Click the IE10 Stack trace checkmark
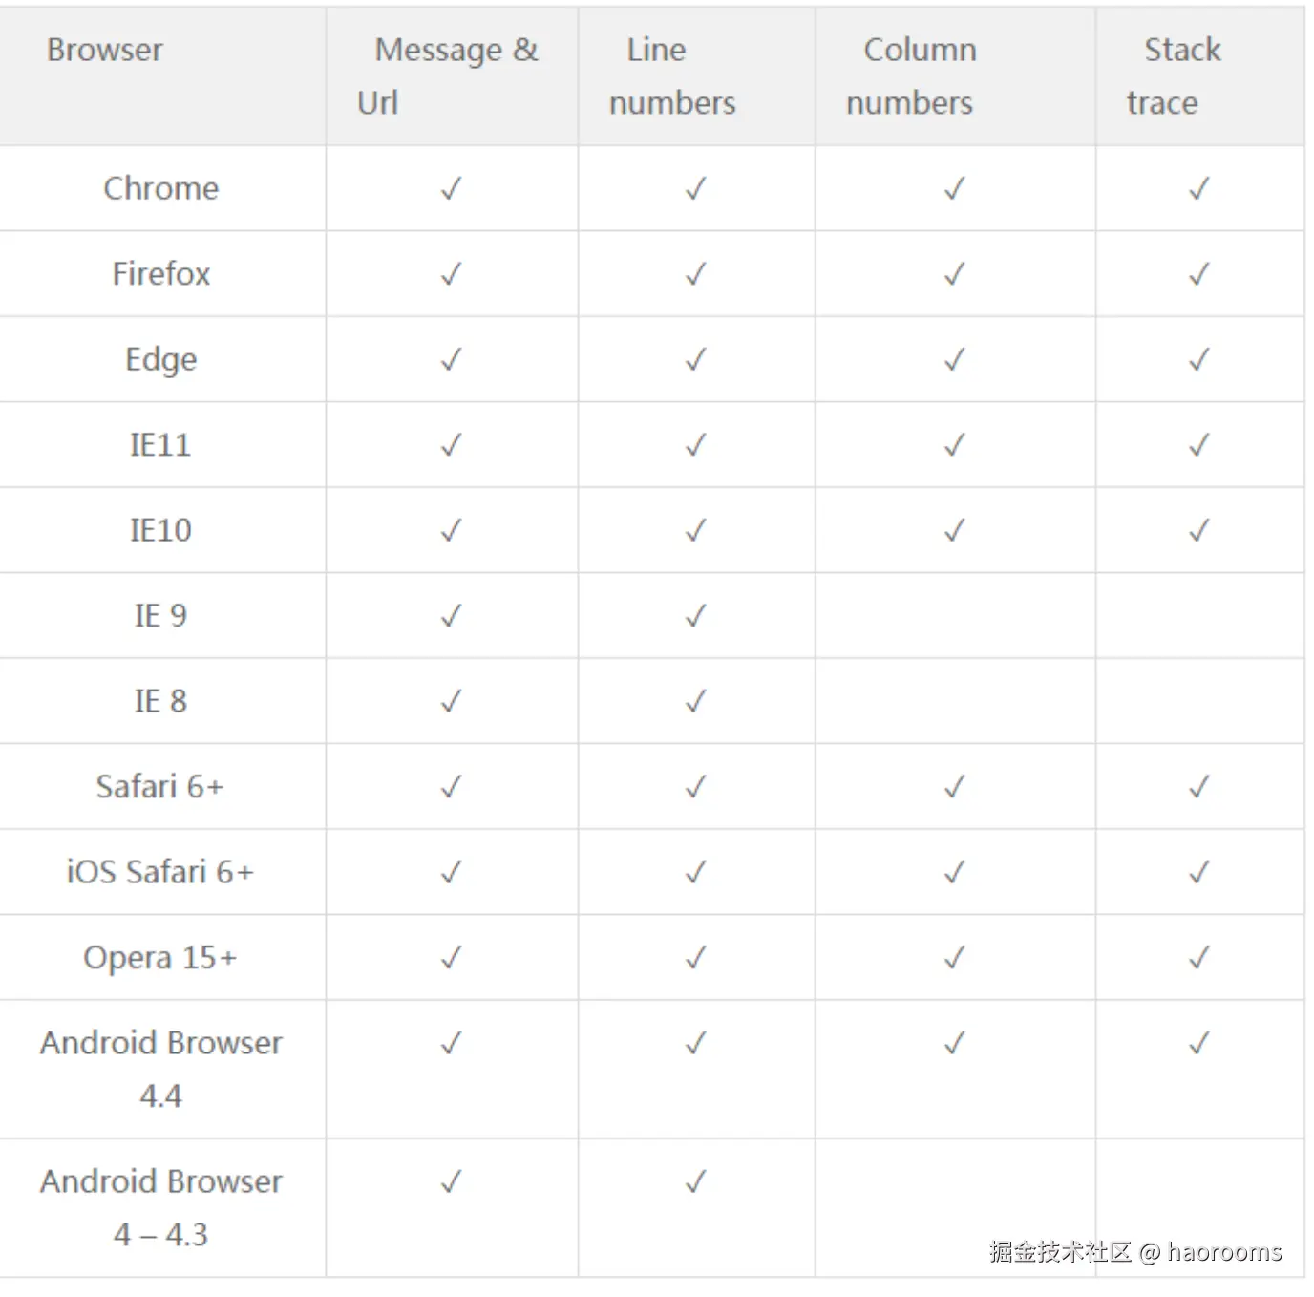Image resolution: width=1314 pixels, height=1297 pixels. coord(1199,530)
